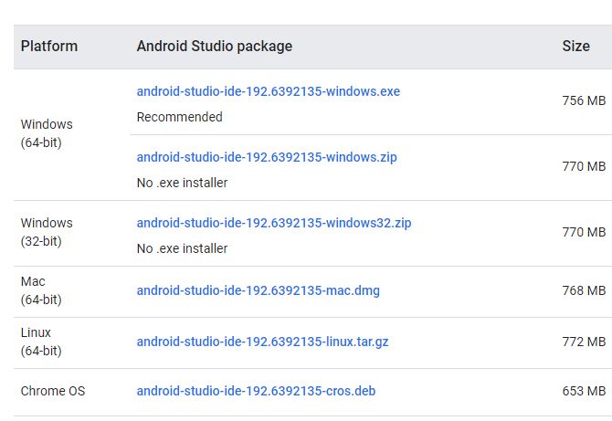Download android-studio-ide-192.6392135-windows.exe installer
Image resolution: width=612 pixels, height=421 pixels.
pyautogui.click(x=269, y=91)
